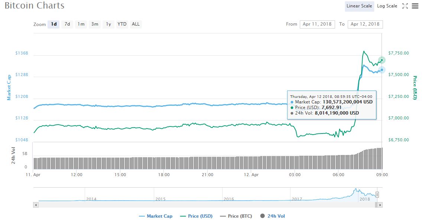Click the 24h Vol vertical axis title
The image size is (422, 221).
coord(13,155)
